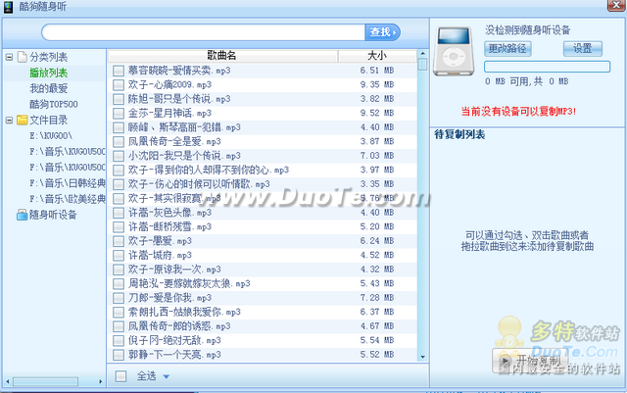
Task: Click the 分类列表 document icon
Action: [x=21, y=57]
